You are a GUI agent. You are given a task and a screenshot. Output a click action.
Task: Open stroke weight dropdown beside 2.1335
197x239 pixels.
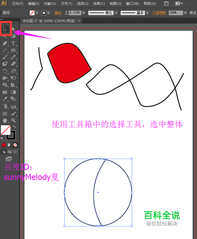84,13
